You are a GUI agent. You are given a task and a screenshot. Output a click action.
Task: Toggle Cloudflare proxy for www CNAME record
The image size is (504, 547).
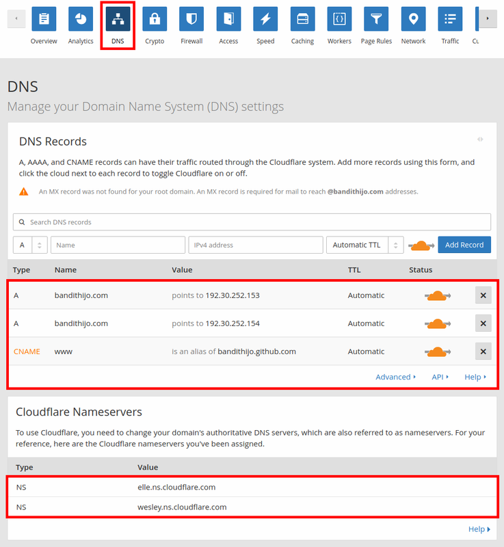435,351
